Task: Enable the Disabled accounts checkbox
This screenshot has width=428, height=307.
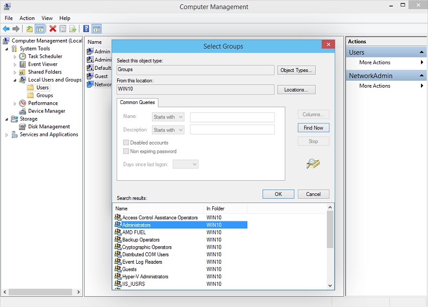Action: [x=126, y=143]
